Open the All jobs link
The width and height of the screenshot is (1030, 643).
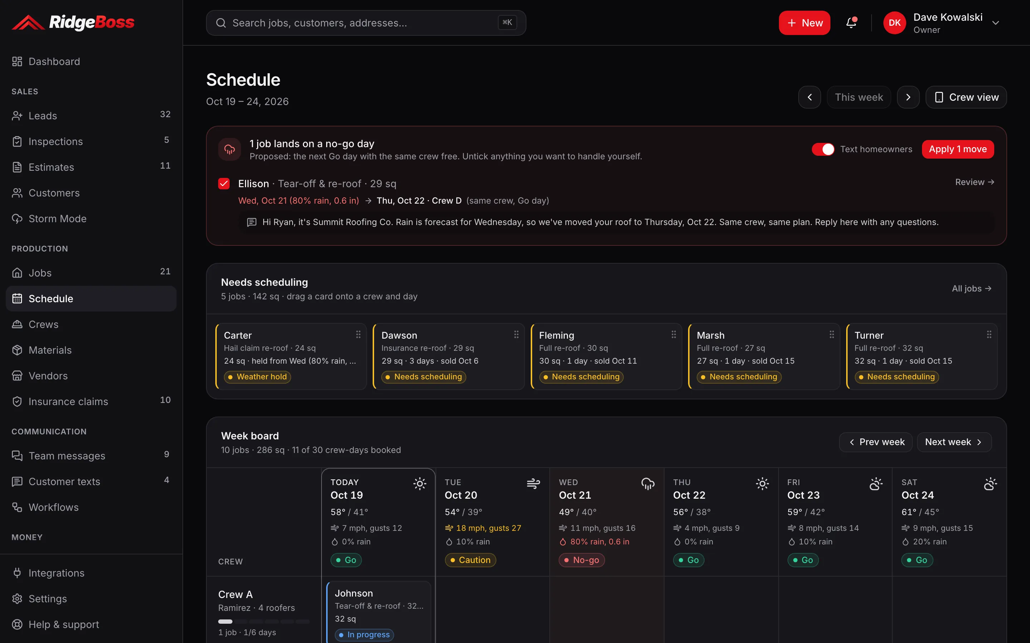tap(972, 289)
